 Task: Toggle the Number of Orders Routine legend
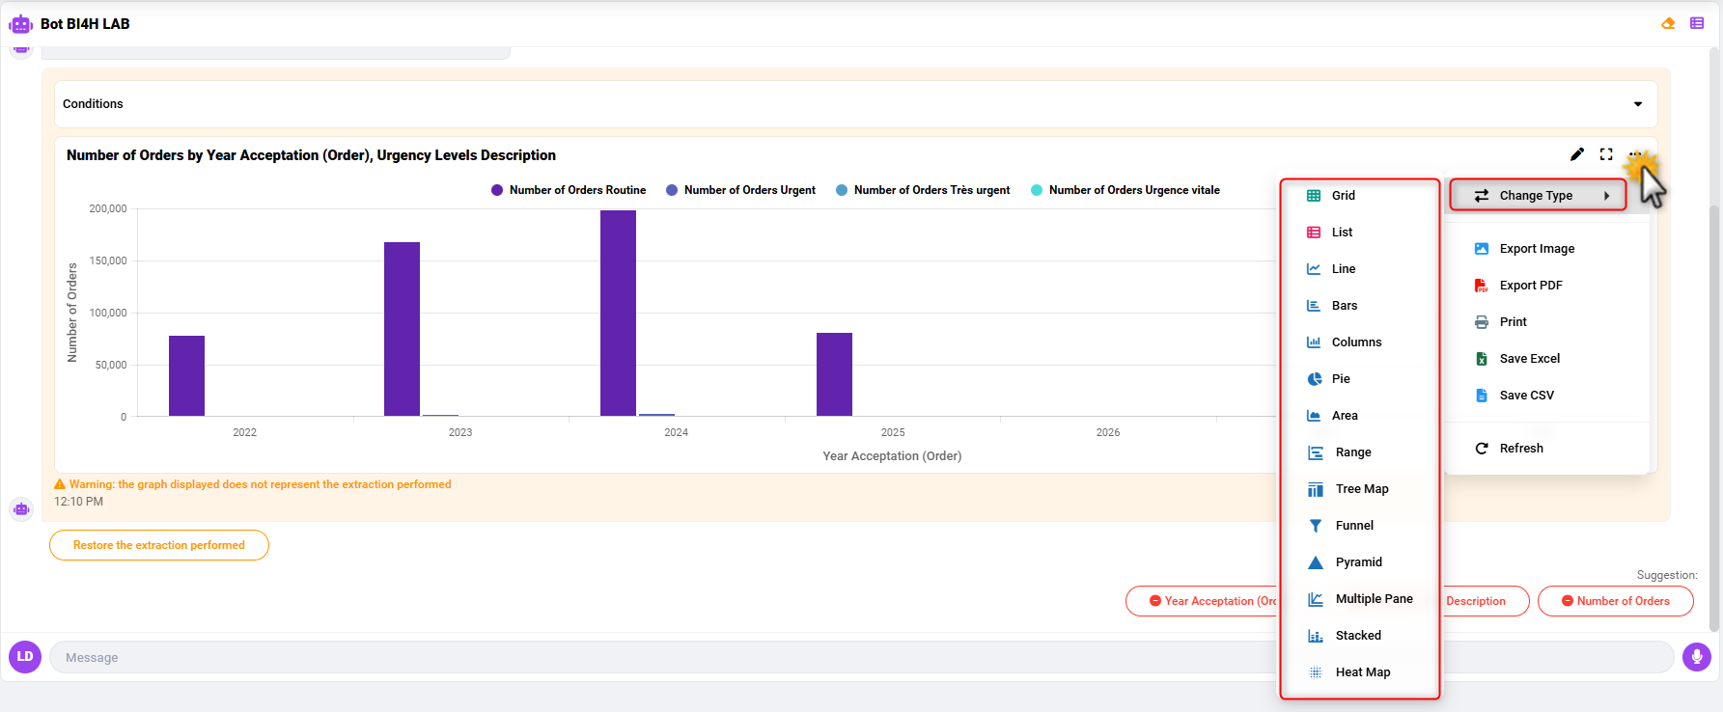[569, 190]
